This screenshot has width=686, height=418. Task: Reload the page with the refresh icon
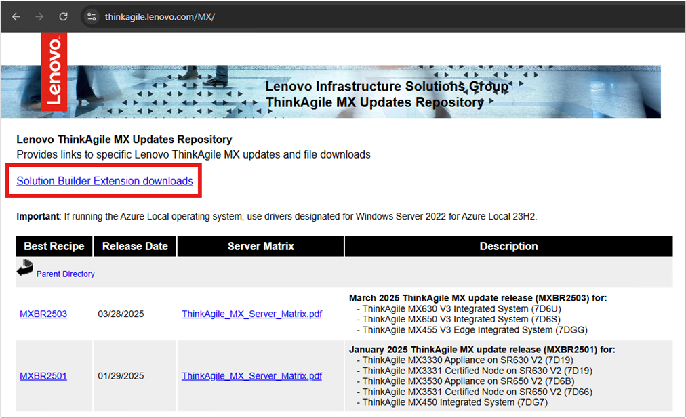pyautogui.click(x=64, y=17)
